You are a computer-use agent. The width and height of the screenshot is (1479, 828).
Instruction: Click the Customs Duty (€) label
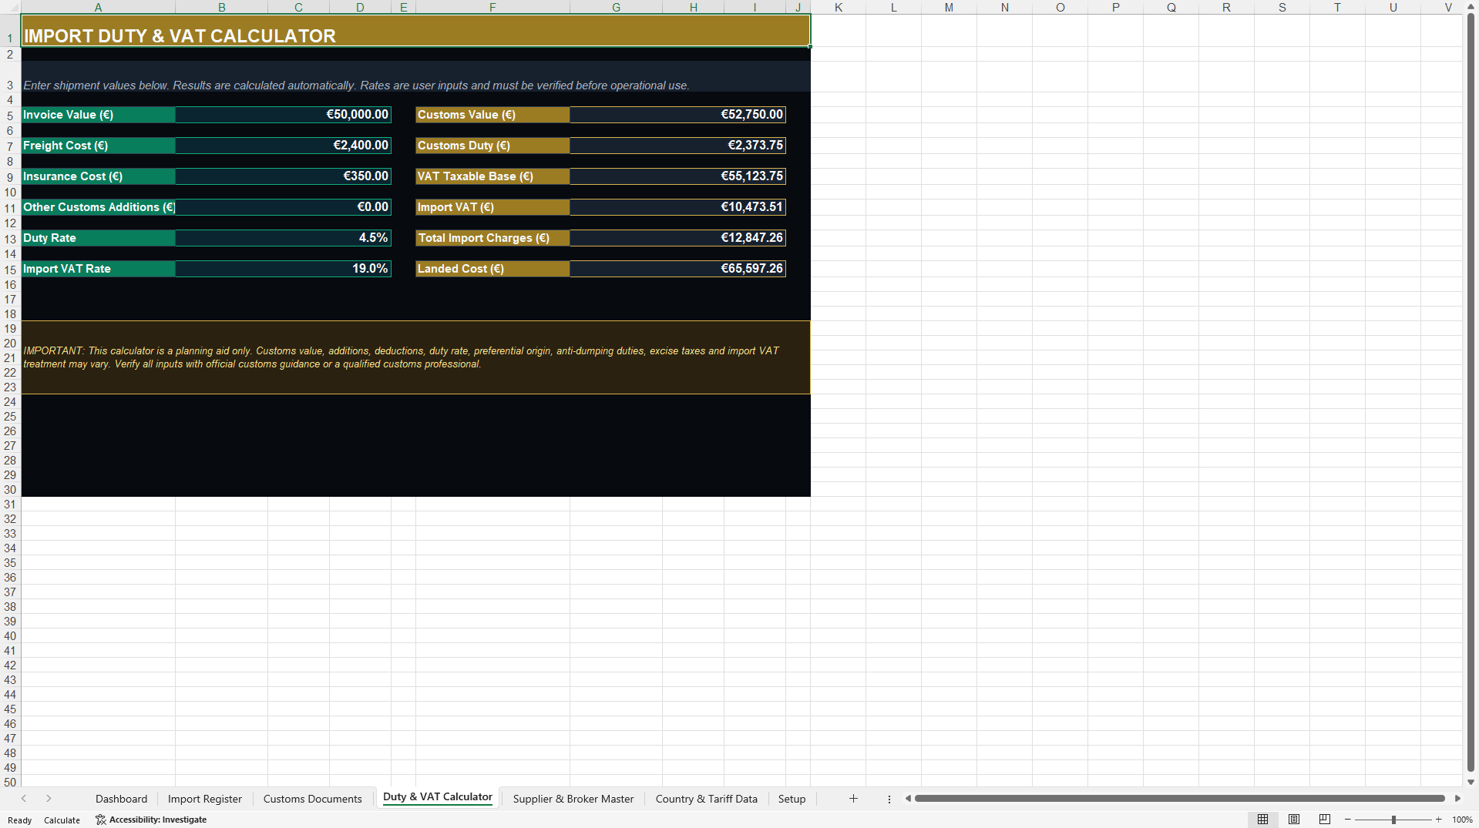[x=492, y=146]
